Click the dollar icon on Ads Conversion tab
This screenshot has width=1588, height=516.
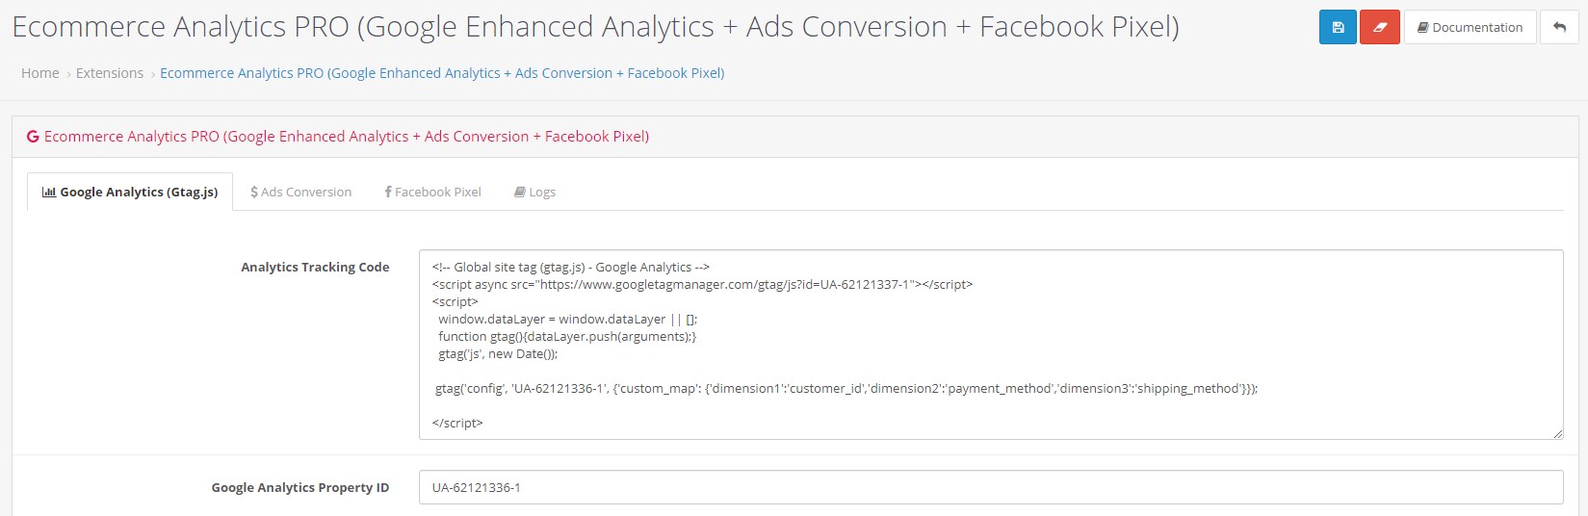point(254,193)
